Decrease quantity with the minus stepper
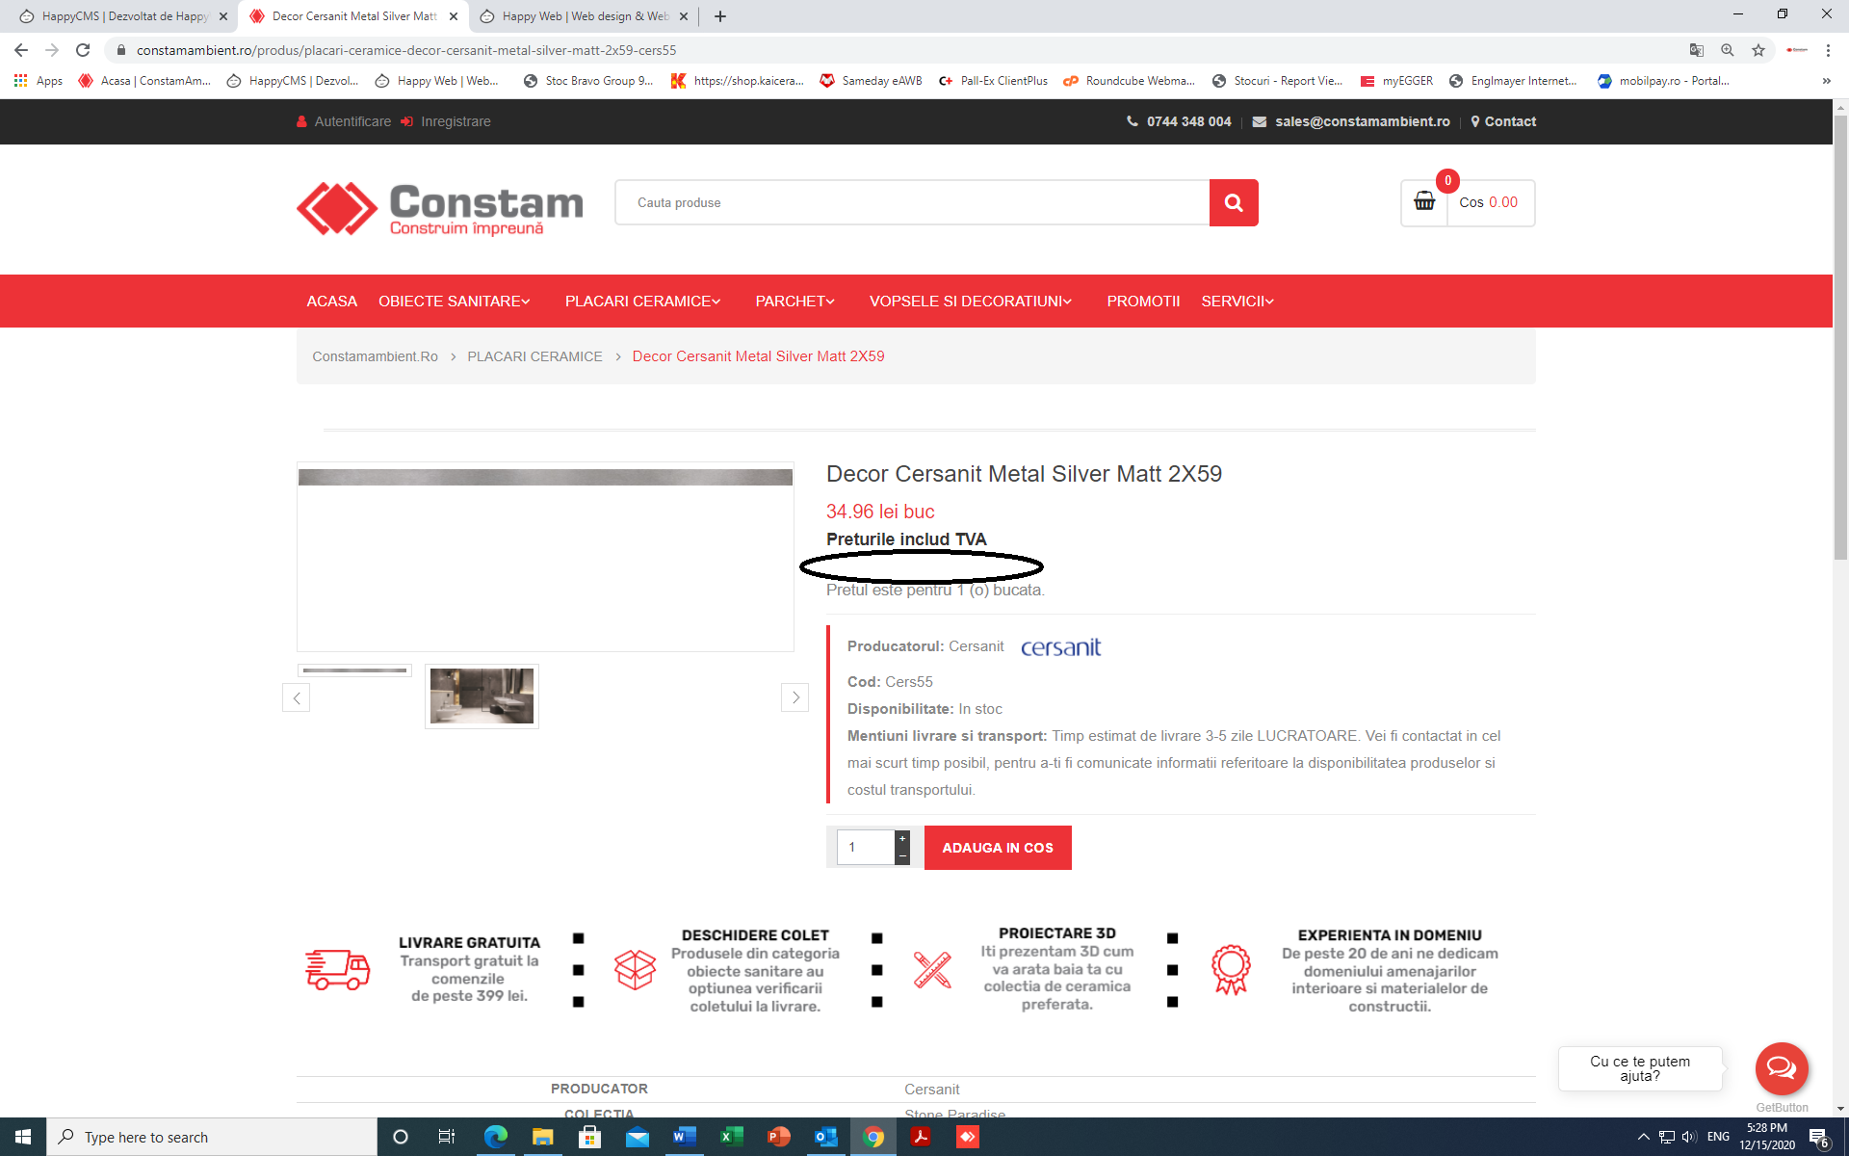 [x=902, y=856]
